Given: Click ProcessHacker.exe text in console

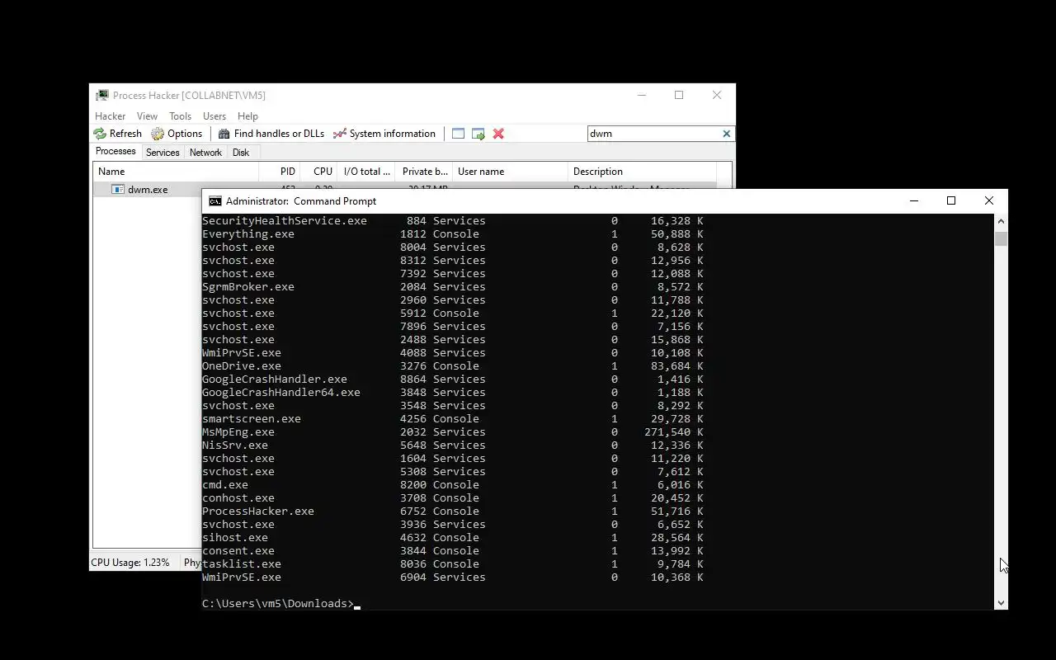Looking at the screenshot, I should pos(258,511).
